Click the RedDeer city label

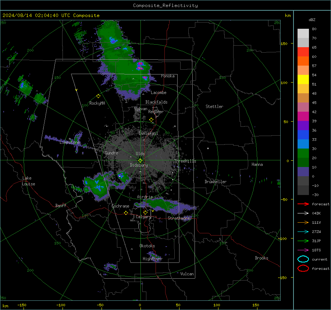pyautogui.click(x=156, y=112)
